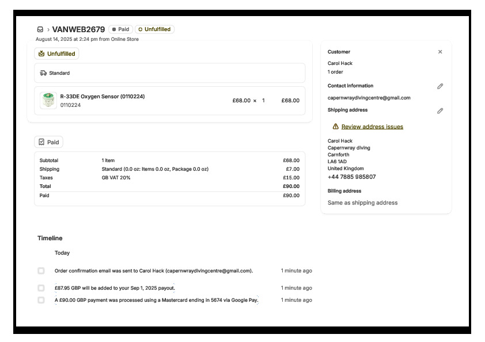Click edit pencil beside Contact information

[x=440, y=86]
